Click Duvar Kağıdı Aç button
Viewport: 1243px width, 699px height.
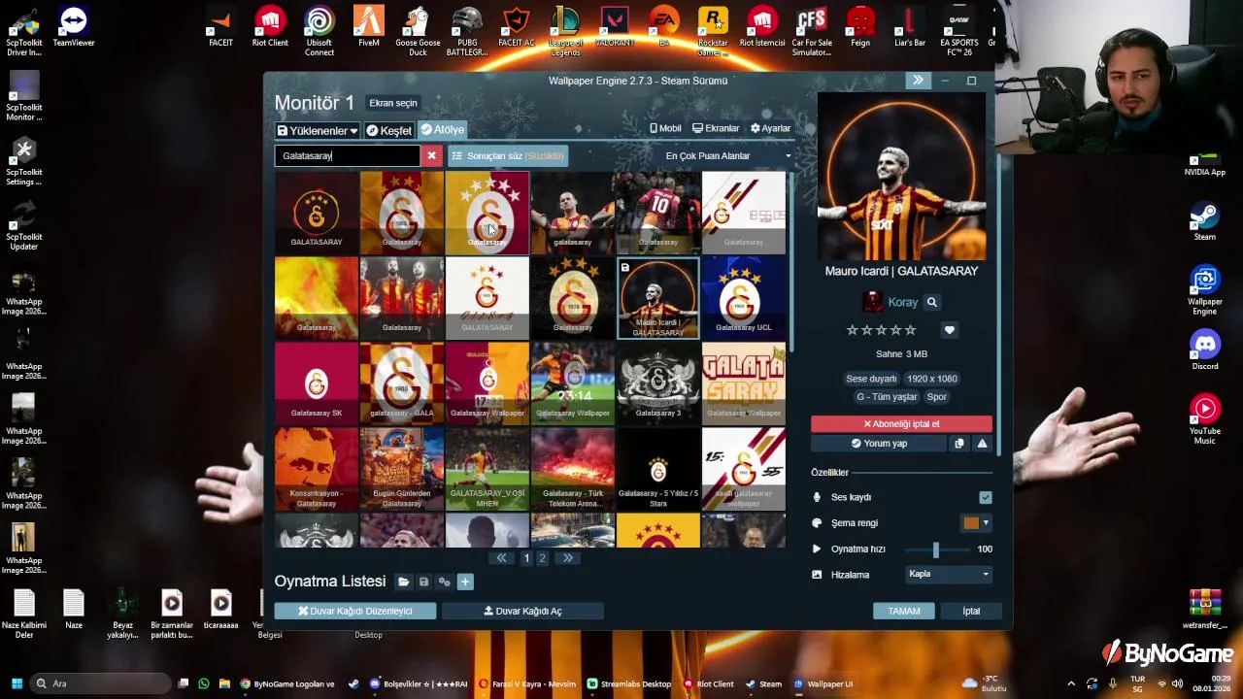click(x=522, y=611)
